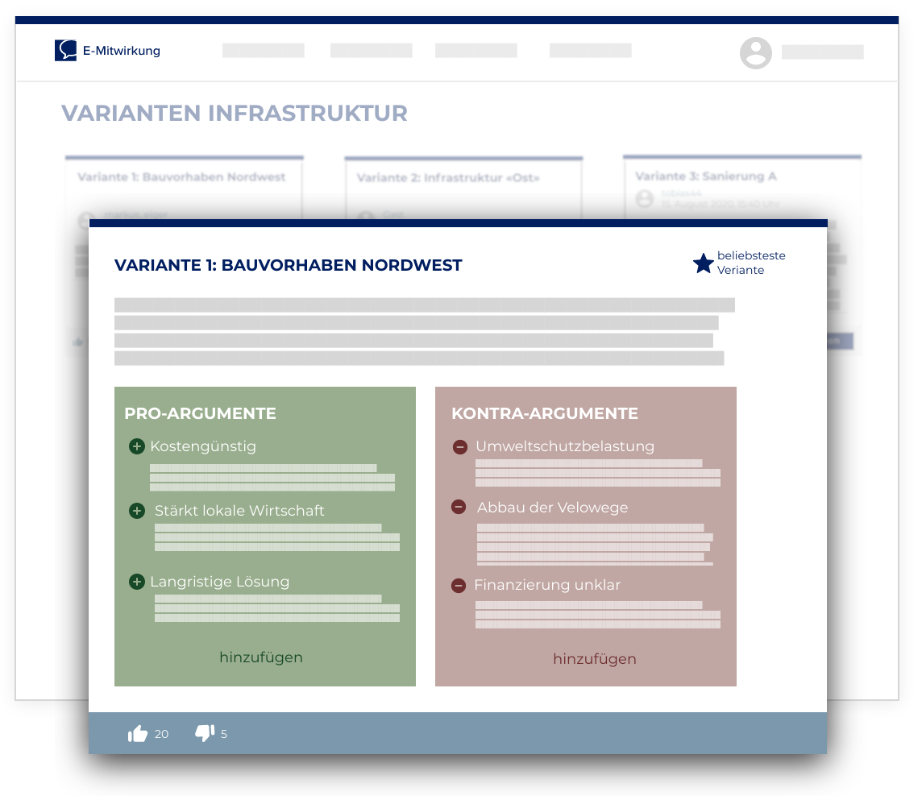The width and height of the screenshot is (922, 796).
Task: Click the thumbs-up icon showing 20 likes
Action: coord(139,732)
